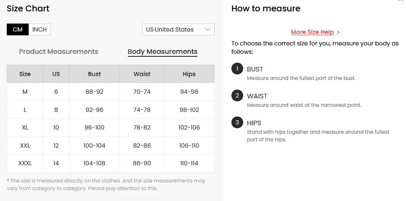
Task: Click the M size cell
Action: pyautogui.click(x=25, y=92)
